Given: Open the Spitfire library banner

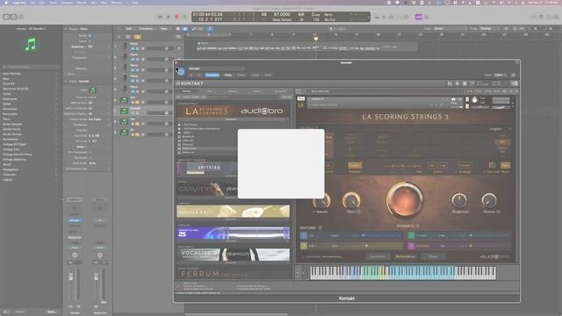Looking at the screenshot, I should tap(207, 168).
